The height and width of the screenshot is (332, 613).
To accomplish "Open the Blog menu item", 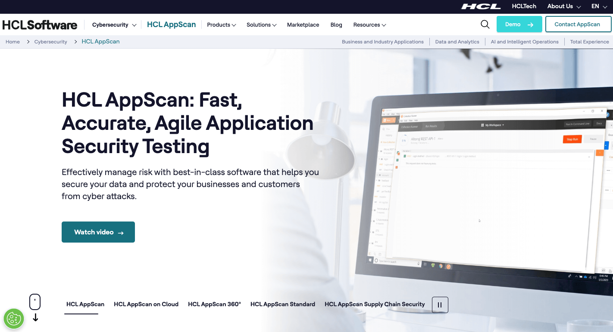I will pyautogui.click(x=336, y=25).
